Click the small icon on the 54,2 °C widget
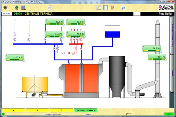The width and height of the screenshot is (176, 117). click(x=161, y=51)
